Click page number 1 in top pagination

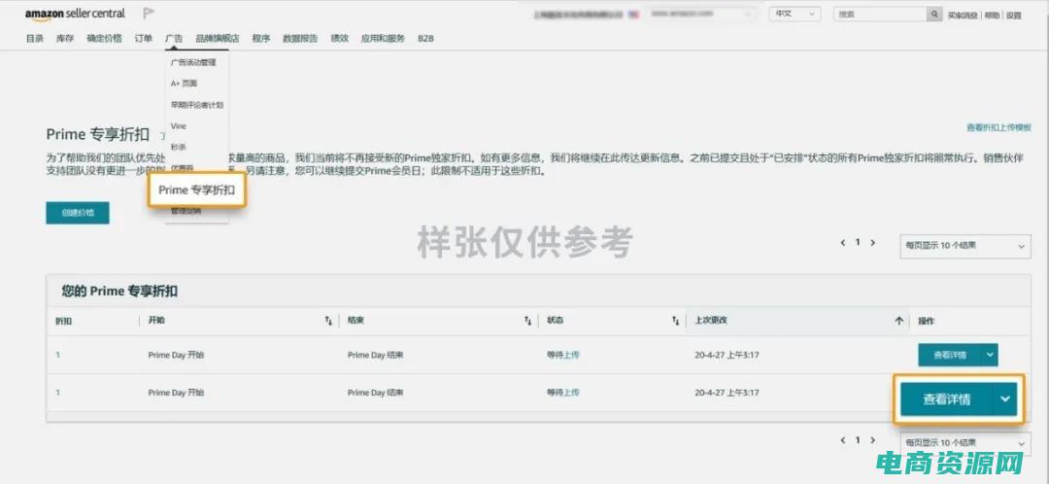858,243
